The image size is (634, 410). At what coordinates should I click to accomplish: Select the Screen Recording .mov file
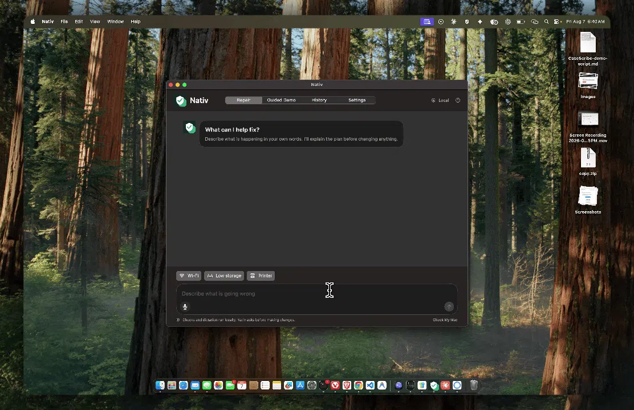[588, 126]
